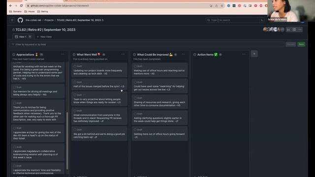The width and height of the screenshot is (315, 177).
Task: Click the draft icon on 'Updating our project boards' card
Action: coord(75,66)
